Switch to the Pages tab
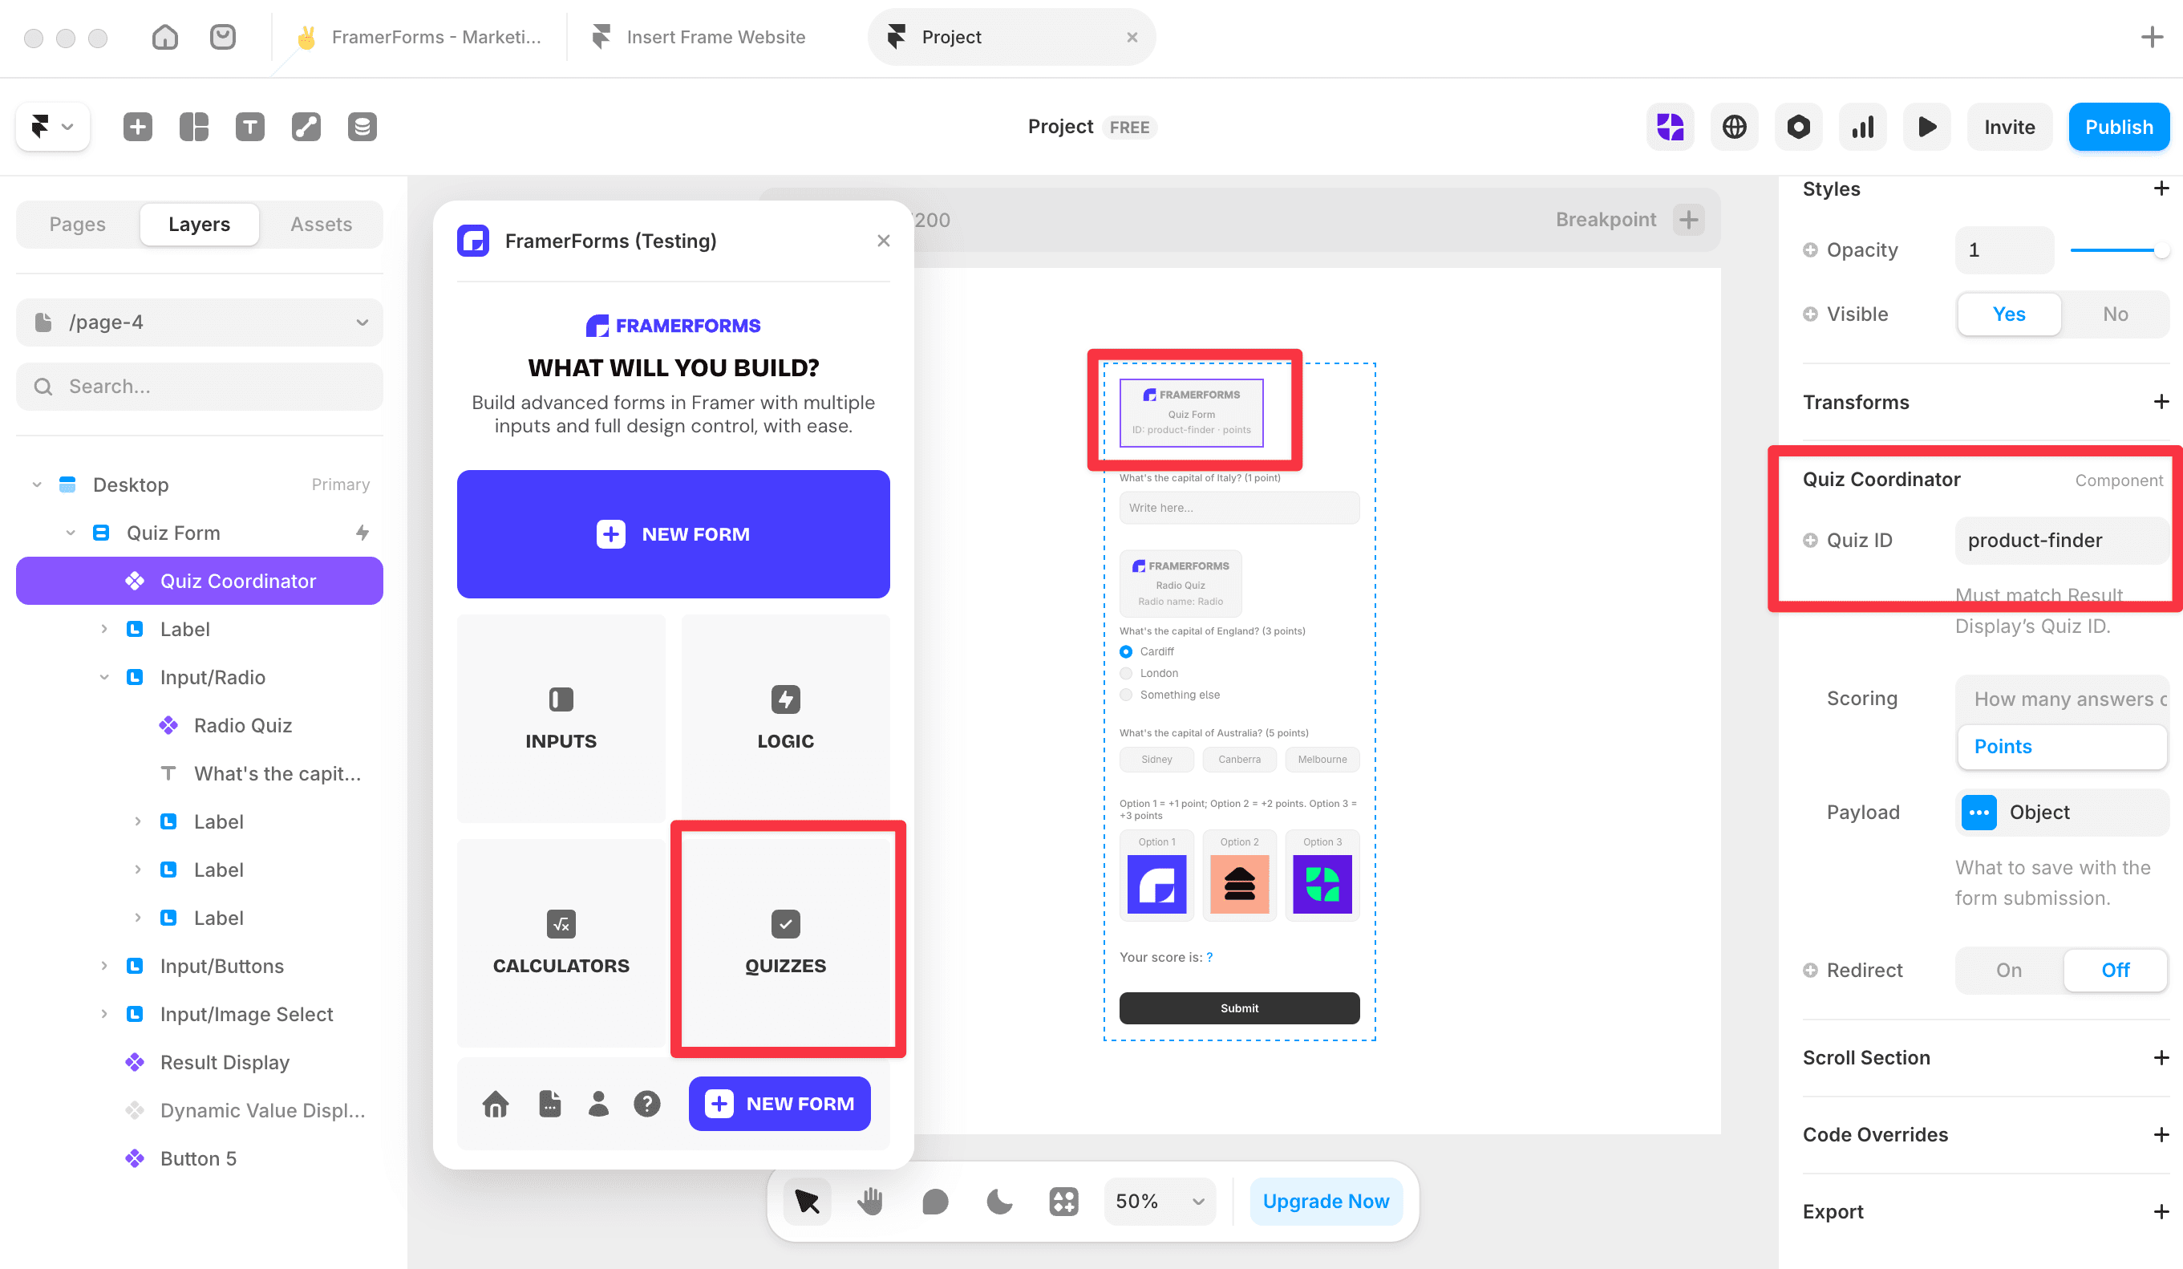The image size is (2183, 1269). 77,225
